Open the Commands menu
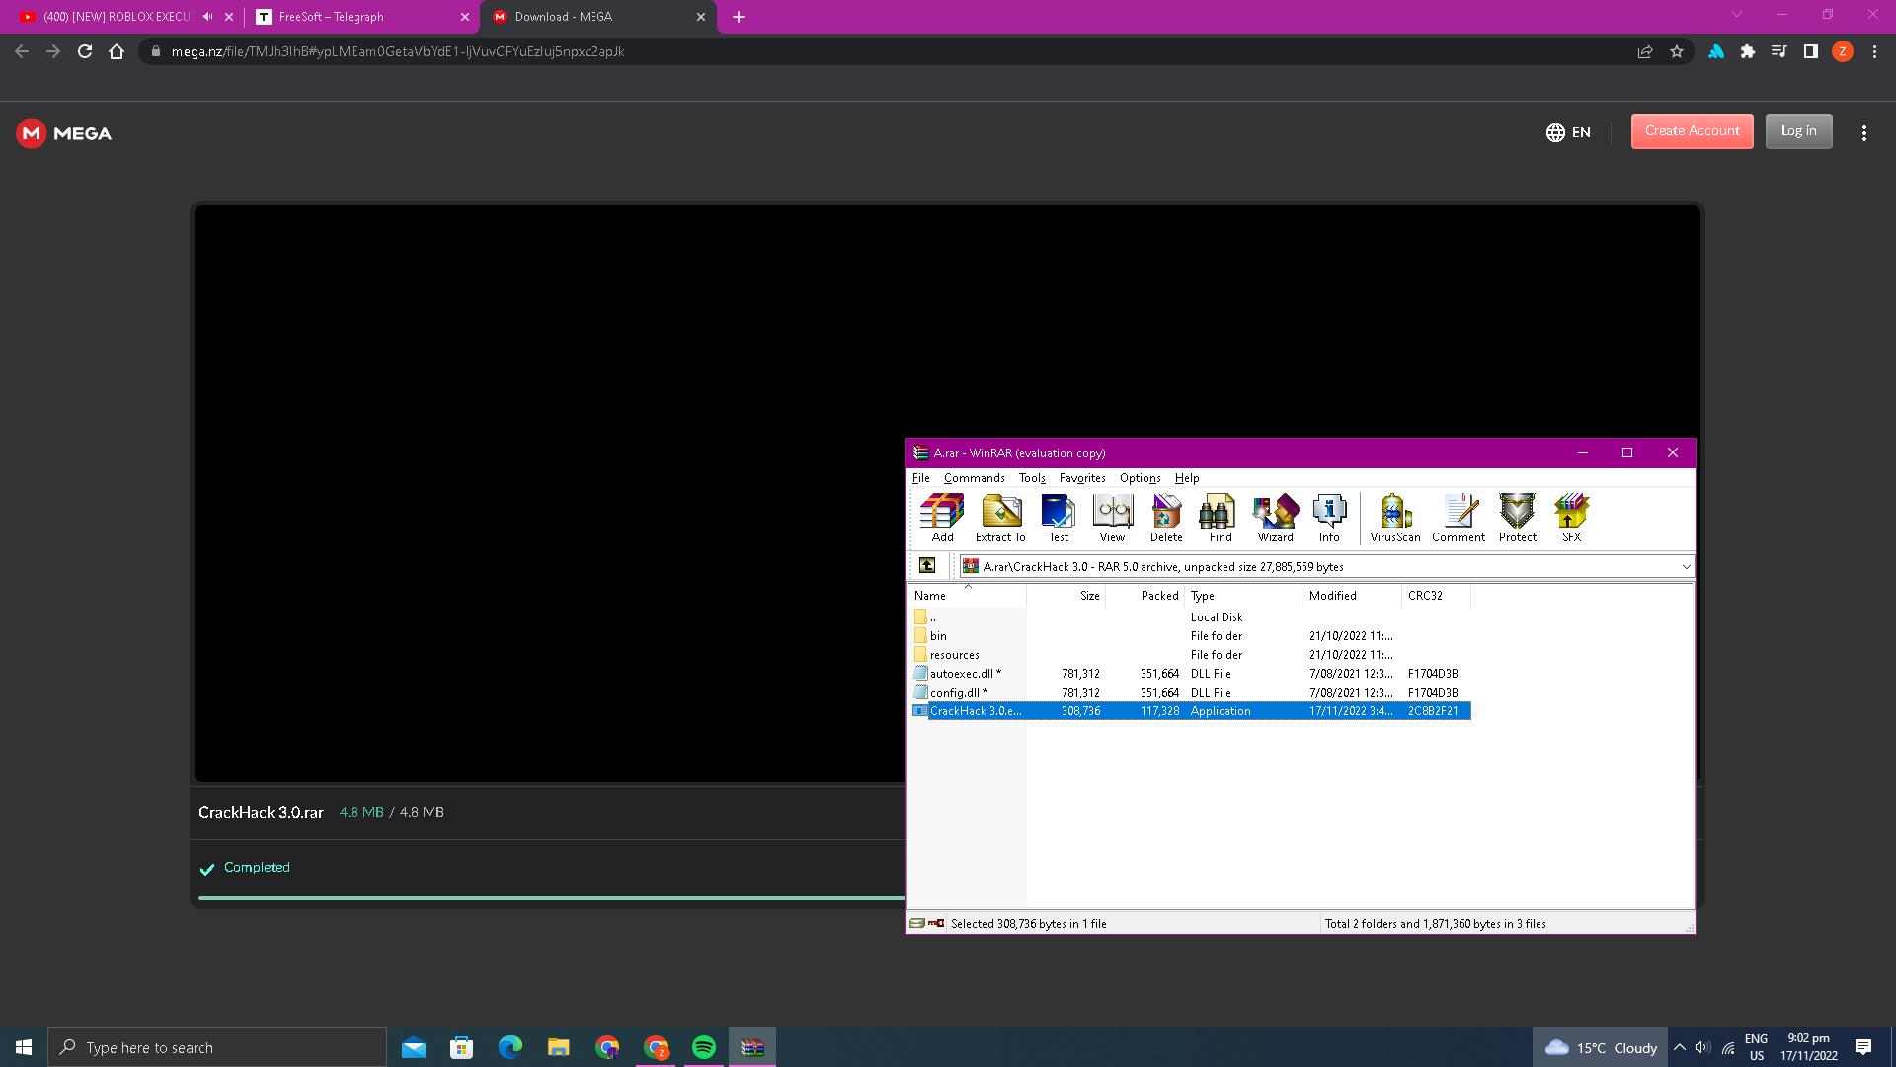 coord(974,478)
